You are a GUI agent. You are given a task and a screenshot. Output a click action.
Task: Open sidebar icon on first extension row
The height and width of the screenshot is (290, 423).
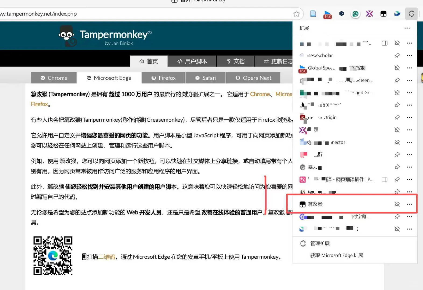pyautogui.click(x=385, y=43)
